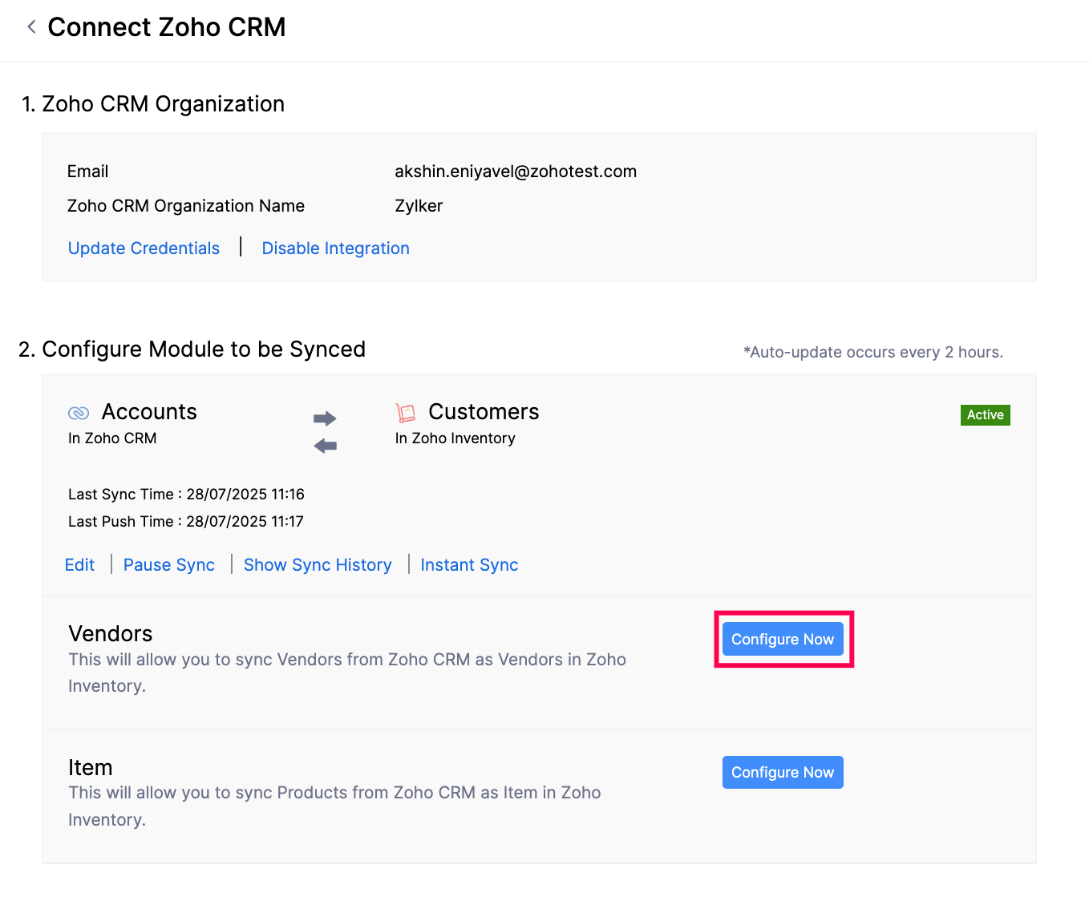Click the Accounts Zoho CRM link icon
This screenshot has height=917, width=1089.
[x=79, y=413]
